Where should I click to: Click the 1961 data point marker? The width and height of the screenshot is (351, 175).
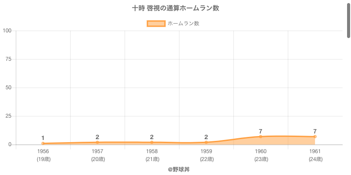[x=315, y=136]
